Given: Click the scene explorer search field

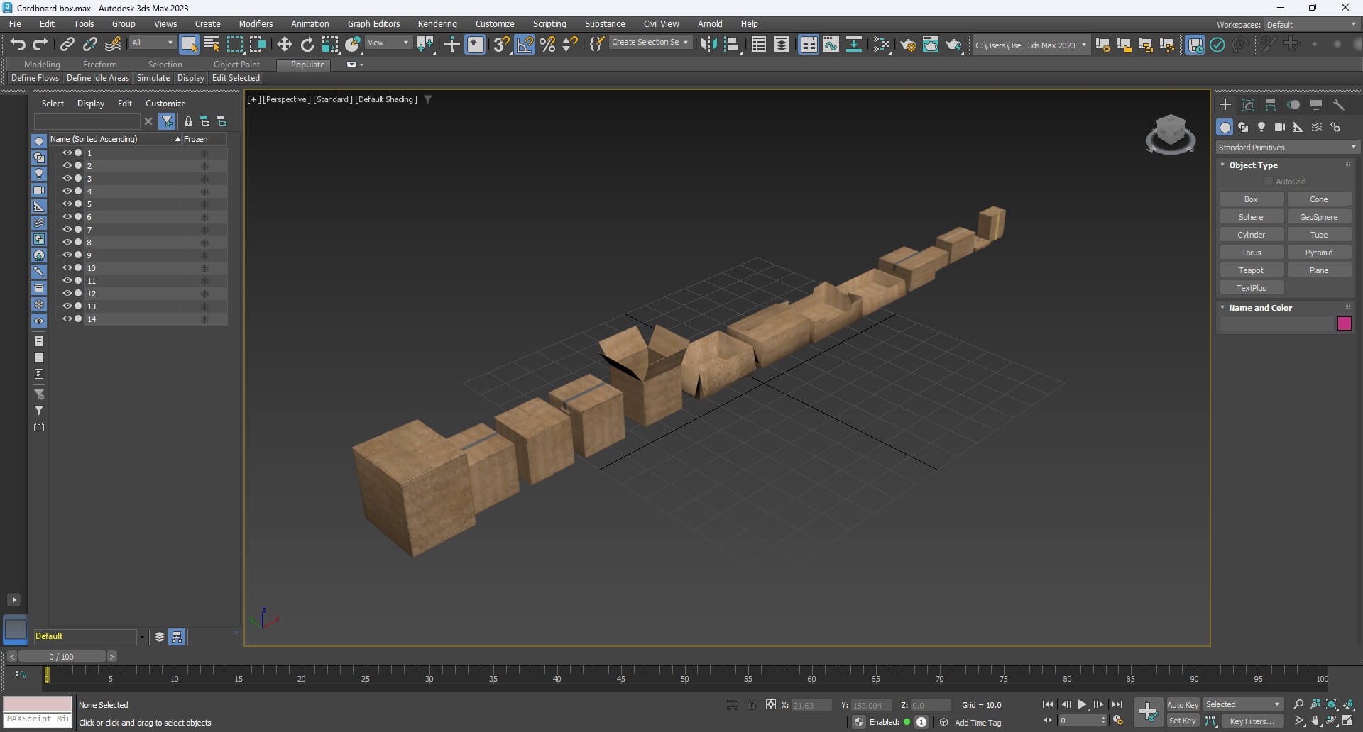Looking at the screenshot, I should tap(87, 121).
